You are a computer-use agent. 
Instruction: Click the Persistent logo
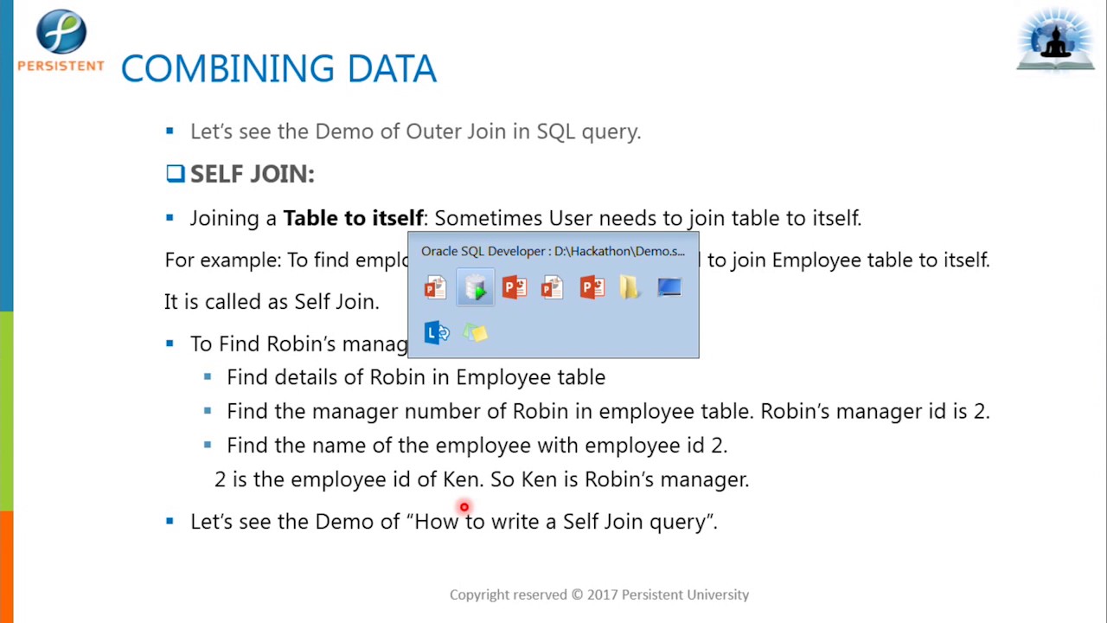click(61, 41)
